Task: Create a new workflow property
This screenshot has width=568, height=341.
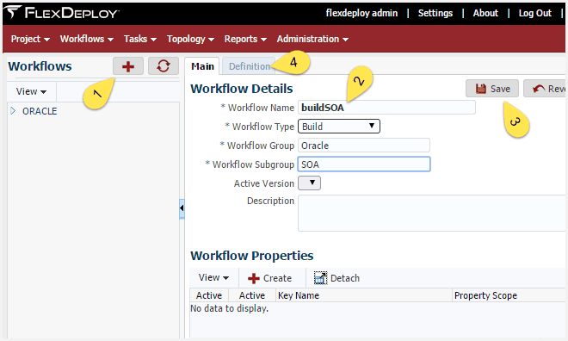Action: pos(270,278)
